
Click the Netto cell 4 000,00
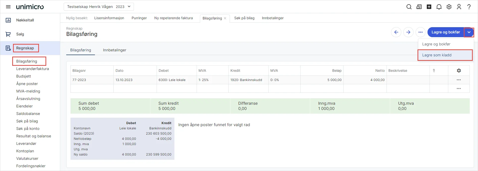pyautogui.click(x=365, y=80)
